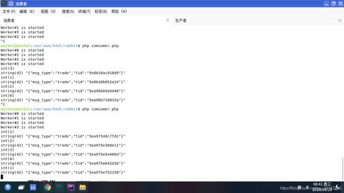Minimize the terminal window
This screenshot has height=193, width=344.
327,4
